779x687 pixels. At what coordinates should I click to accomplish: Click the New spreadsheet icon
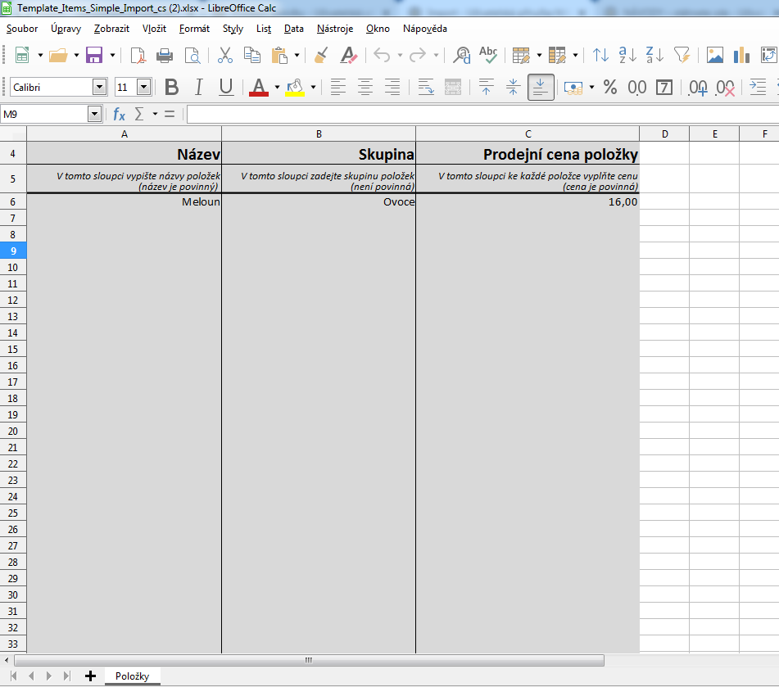22,55
